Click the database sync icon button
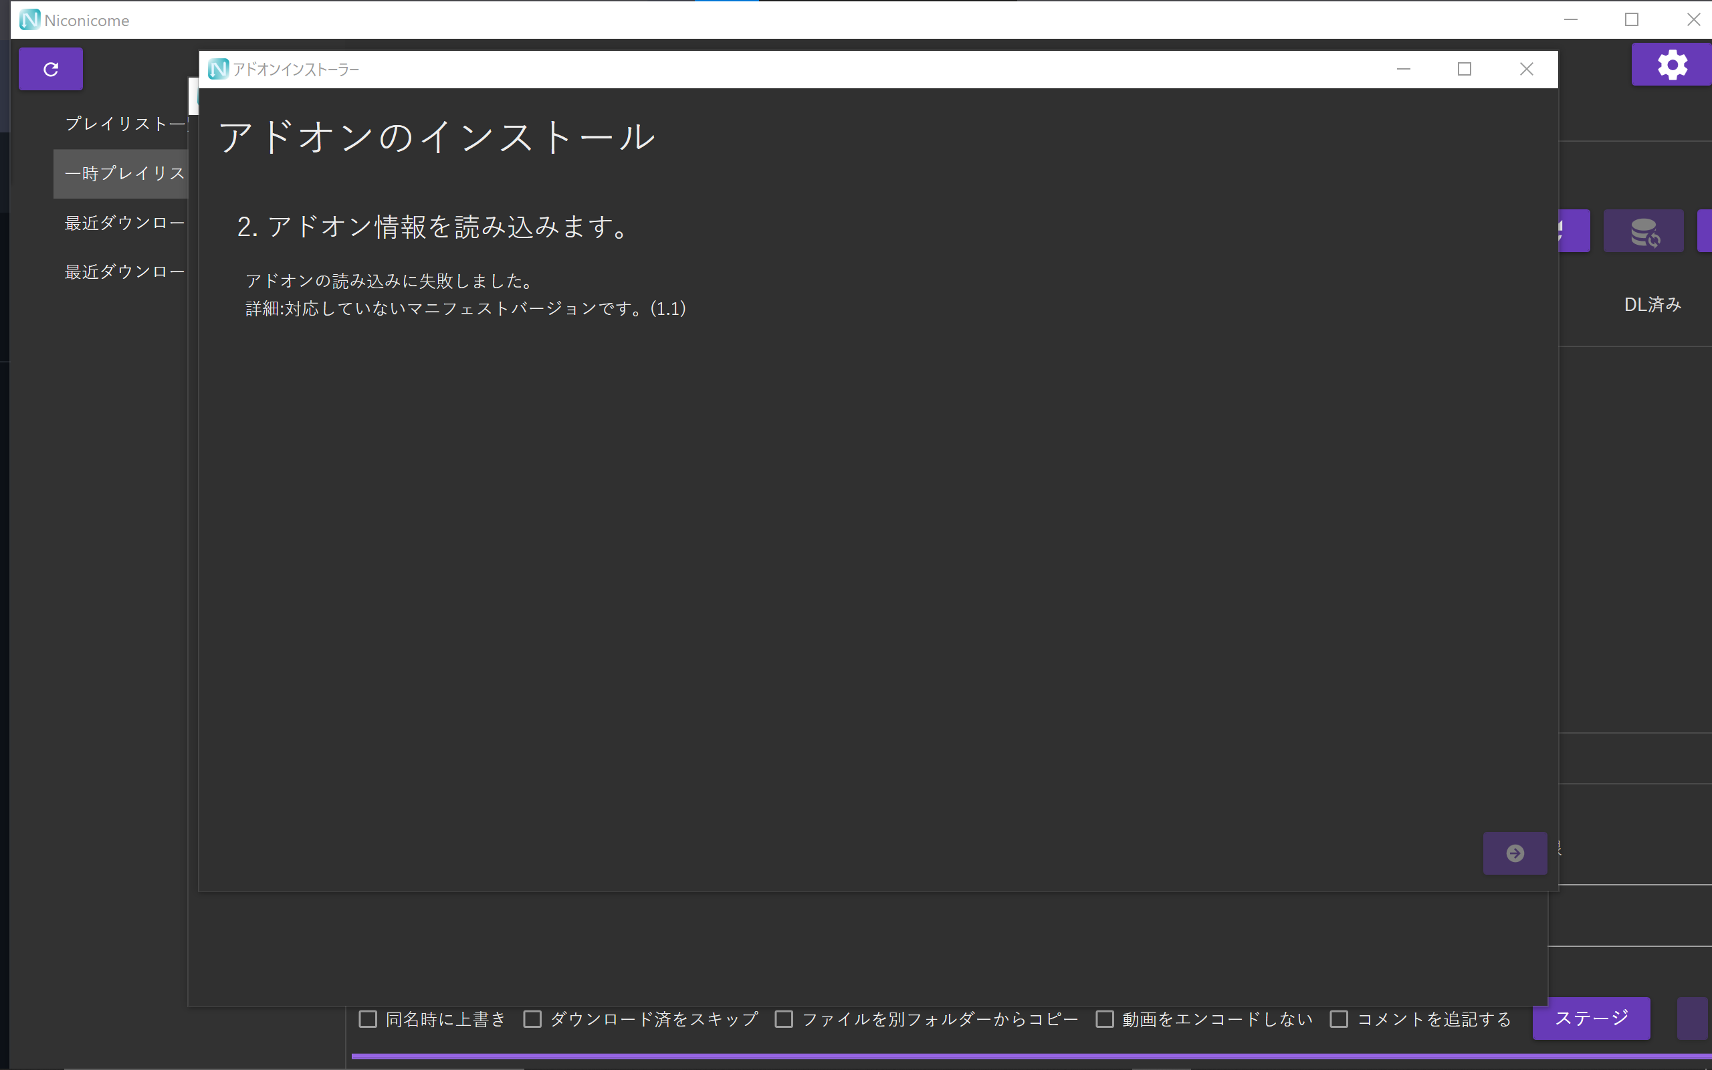The height and width of the screenshot is (1070, 1712). [x=1642, y=231]
